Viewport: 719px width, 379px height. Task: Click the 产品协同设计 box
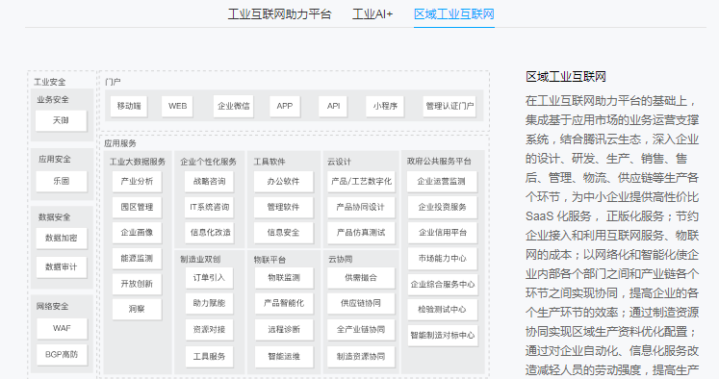[360, 207]
